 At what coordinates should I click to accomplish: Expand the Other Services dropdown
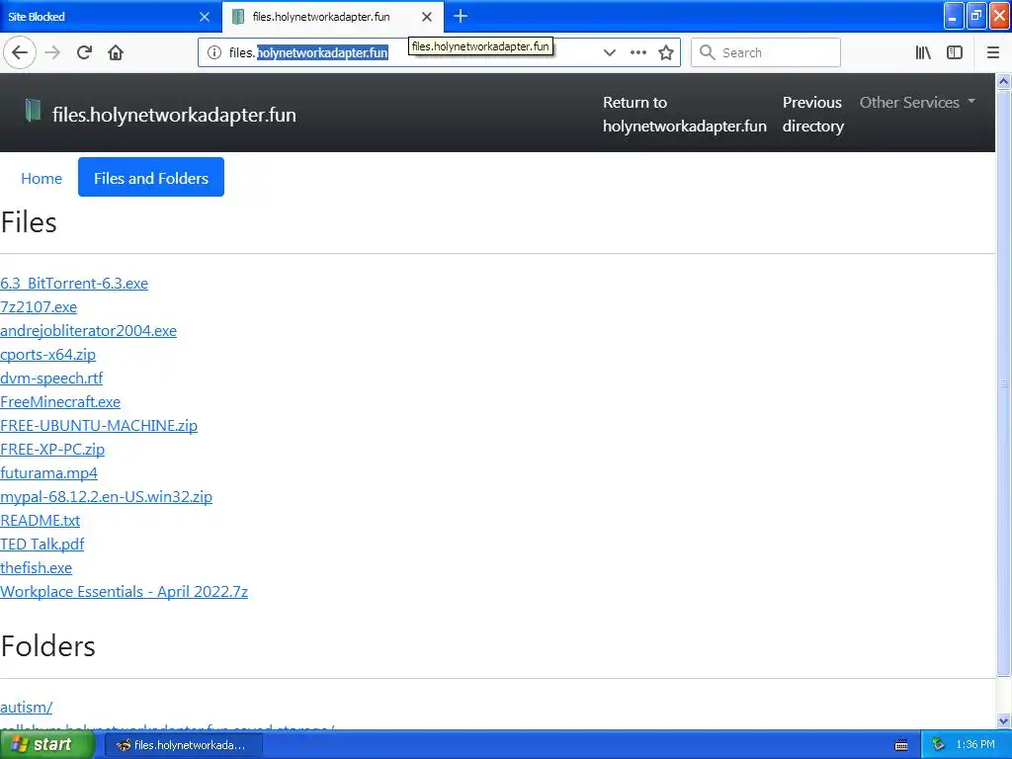click(917, 102)
